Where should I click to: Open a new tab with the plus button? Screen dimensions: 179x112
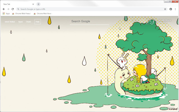(39, 4)
